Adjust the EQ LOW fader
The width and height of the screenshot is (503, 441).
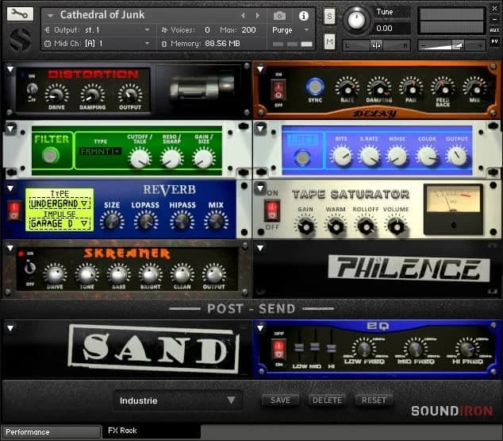[298, 347]
